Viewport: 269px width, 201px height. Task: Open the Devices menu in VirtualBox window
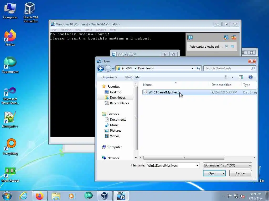pos(101,30)
